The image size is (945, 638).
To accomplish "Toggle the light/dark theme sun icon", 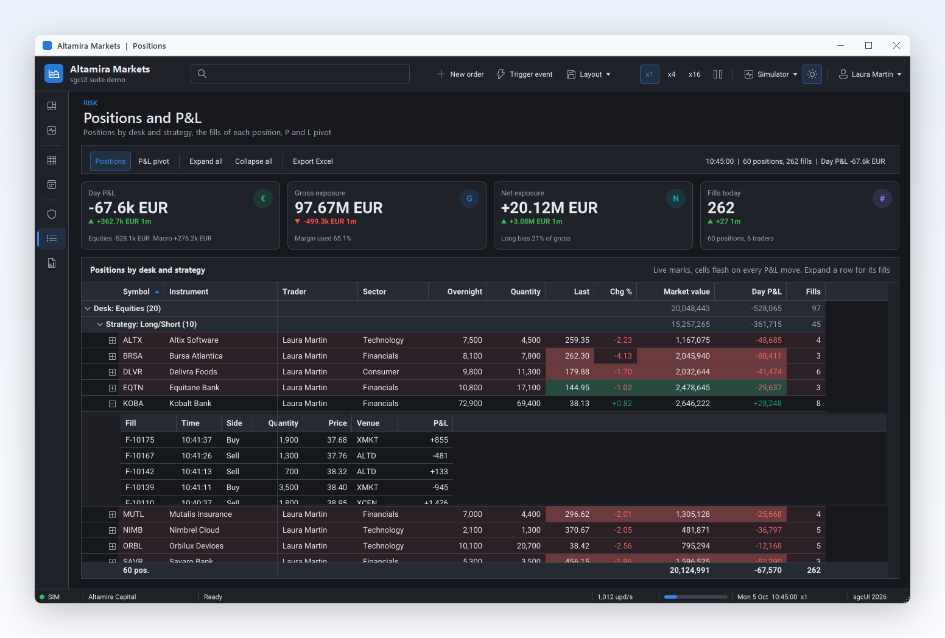I will coord(812,74).
